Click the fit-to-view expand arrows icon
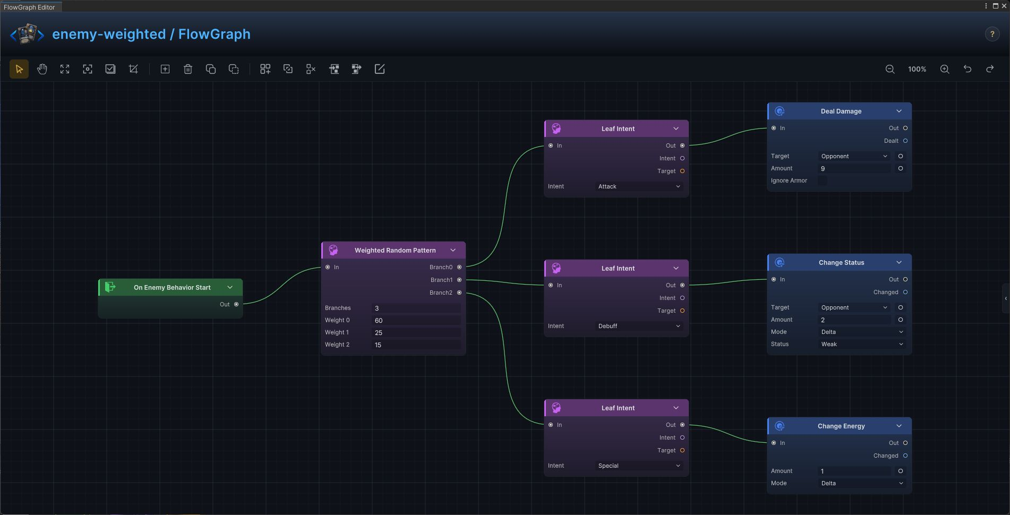 [x=65, y=69]
